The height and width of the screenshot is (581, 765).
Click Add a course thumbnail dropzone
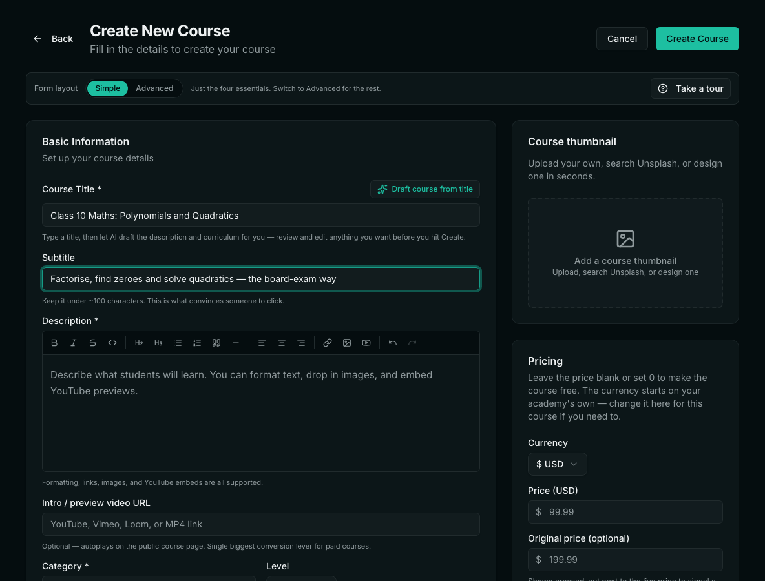tap(625, 253)
